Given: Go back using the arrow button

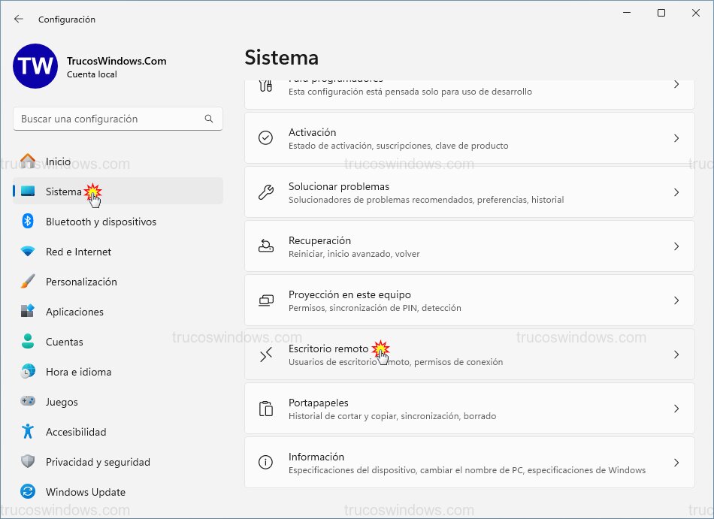Looking at the screenshot, I should tap(18, 19).
